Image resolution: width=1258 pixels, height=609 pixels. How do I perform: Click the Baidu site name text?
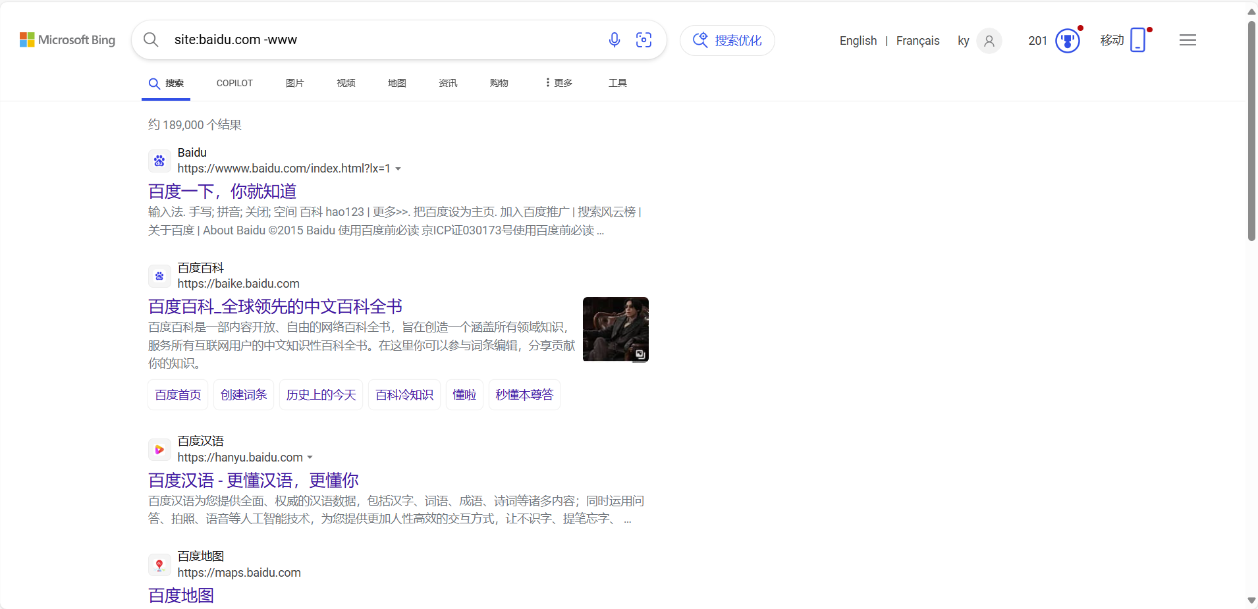tap(192, 153)
